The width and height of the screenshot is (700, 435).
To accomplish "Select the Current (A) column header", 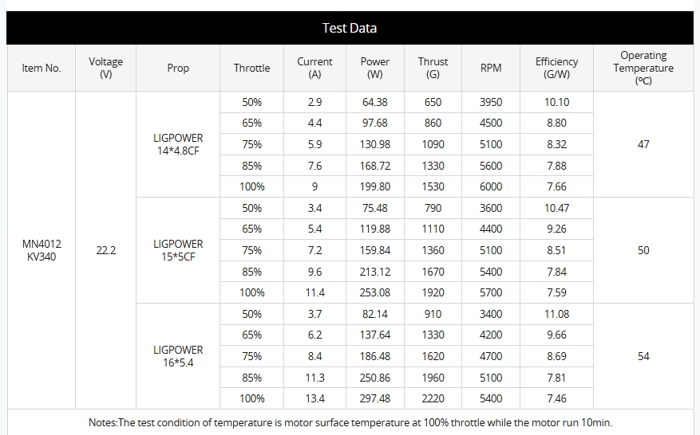I will tap(314, 68).
